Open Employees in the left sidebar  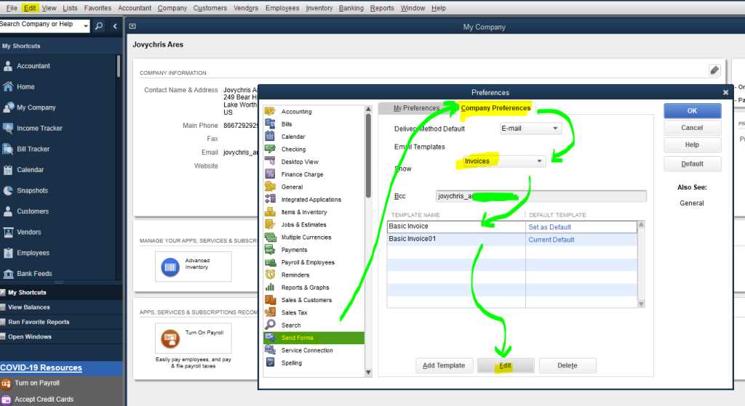pyautogui.click(x=33, y=253)
